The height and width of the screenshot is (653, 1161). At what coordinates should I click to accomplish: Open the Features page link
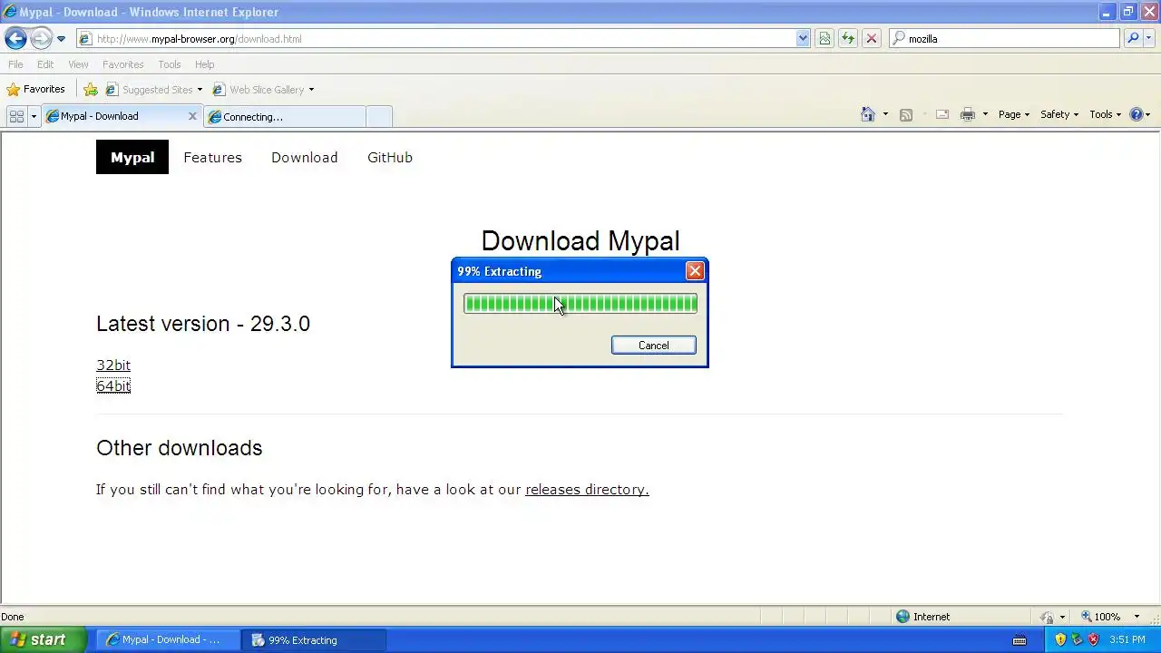pyautogui.click(x=212, y=157)
